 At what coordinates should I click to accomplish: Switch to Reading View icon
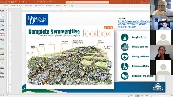(x=147, y=96)
